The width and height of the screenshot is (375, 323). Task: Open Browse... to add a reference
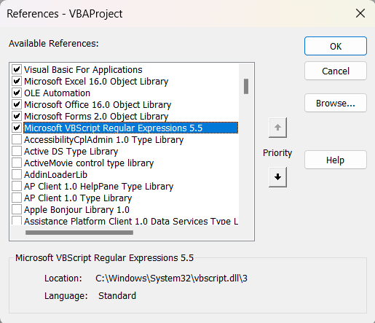coord(336,103)
